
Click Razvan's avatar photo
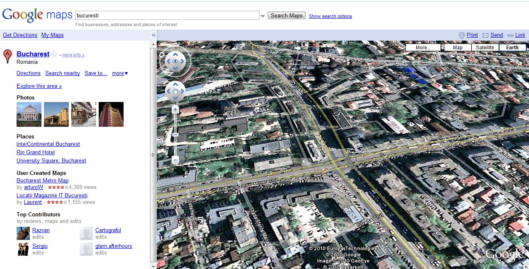coord(23,233)
